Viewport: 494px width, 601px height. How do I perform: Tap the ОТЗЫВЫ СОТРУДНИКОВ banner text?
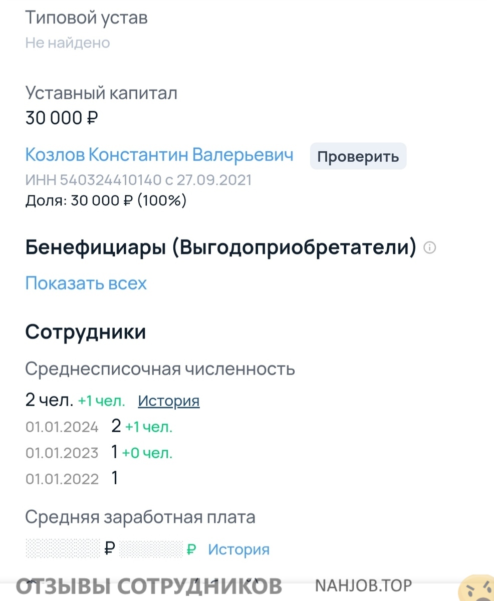[149, 586]
